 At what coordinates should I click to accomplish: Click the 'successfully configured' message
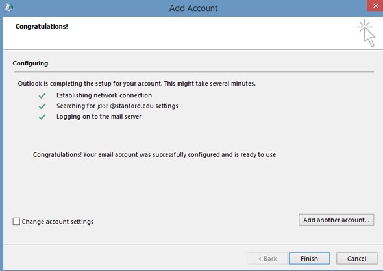click(x=155, y=154)
